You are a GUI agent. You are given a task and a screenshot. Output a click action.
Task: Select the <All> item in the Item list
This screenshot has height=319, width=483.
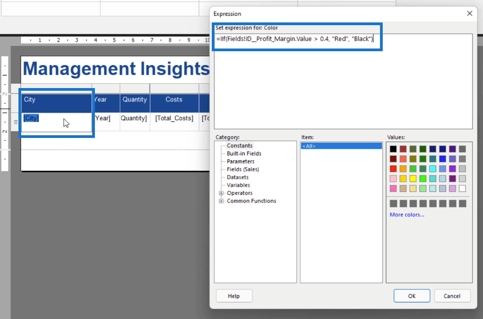(x=341, y=146)
